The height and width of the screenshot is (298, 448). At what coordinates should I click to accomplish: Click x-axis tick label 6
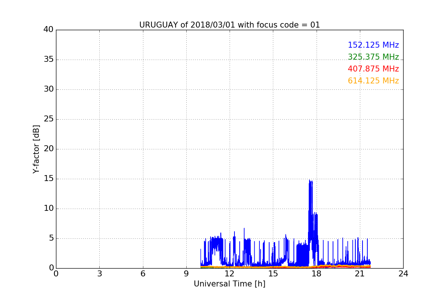click(x=143, y=274)
